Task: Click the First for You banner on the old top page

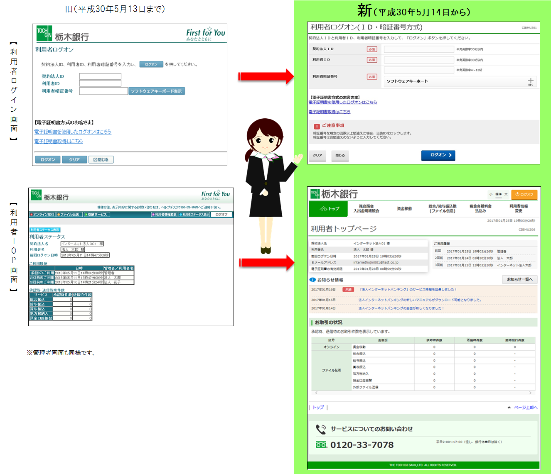Action: [216, 195]
